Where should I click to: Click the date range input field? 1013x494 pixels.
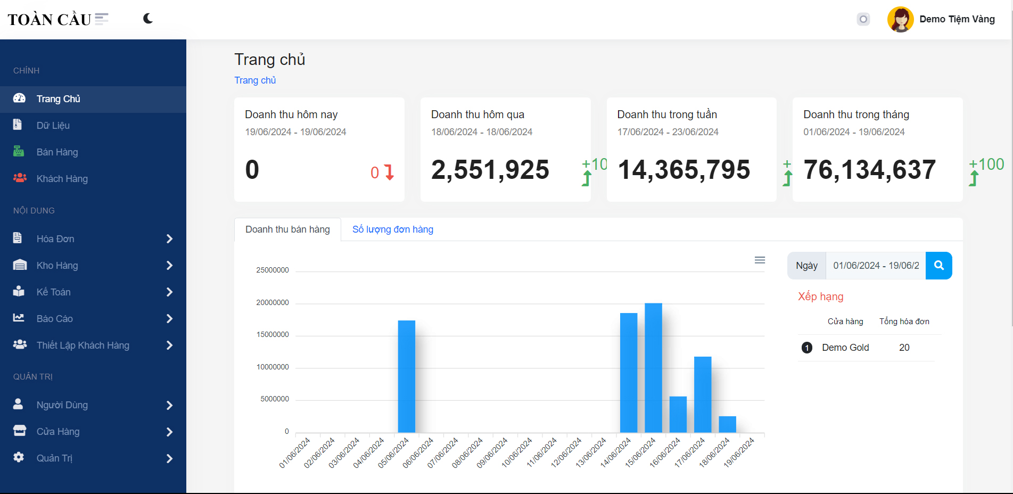[x=876, y=266]
